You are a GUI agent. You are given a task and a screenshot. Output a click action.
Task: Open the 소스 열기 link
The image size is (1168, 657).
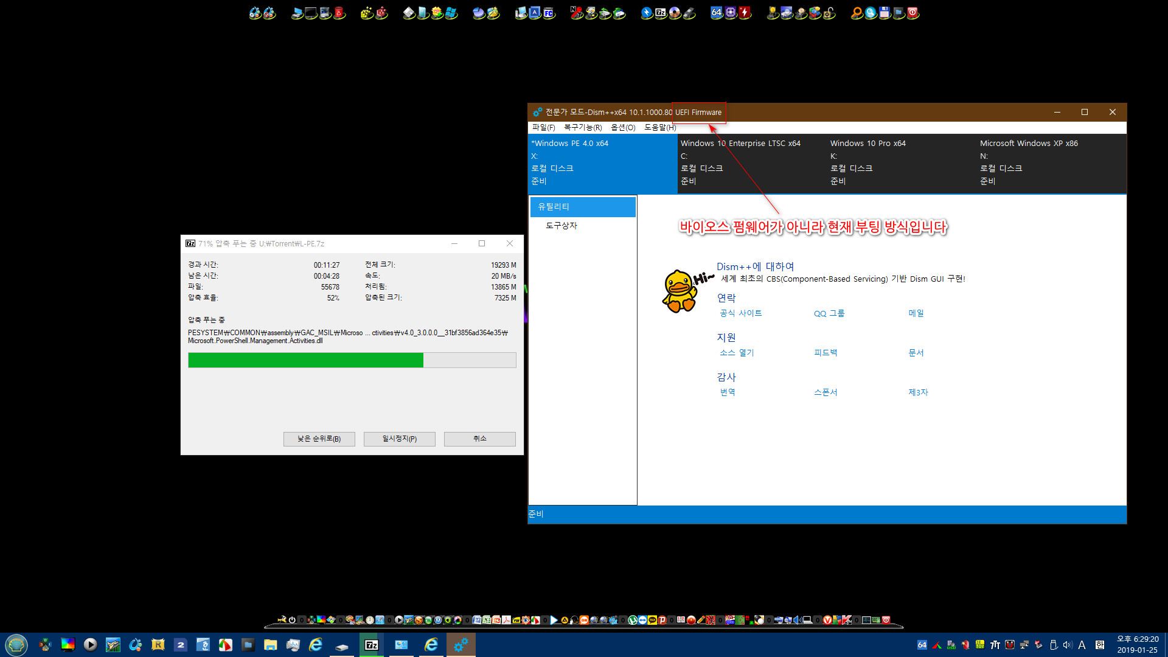pos(737,353)
